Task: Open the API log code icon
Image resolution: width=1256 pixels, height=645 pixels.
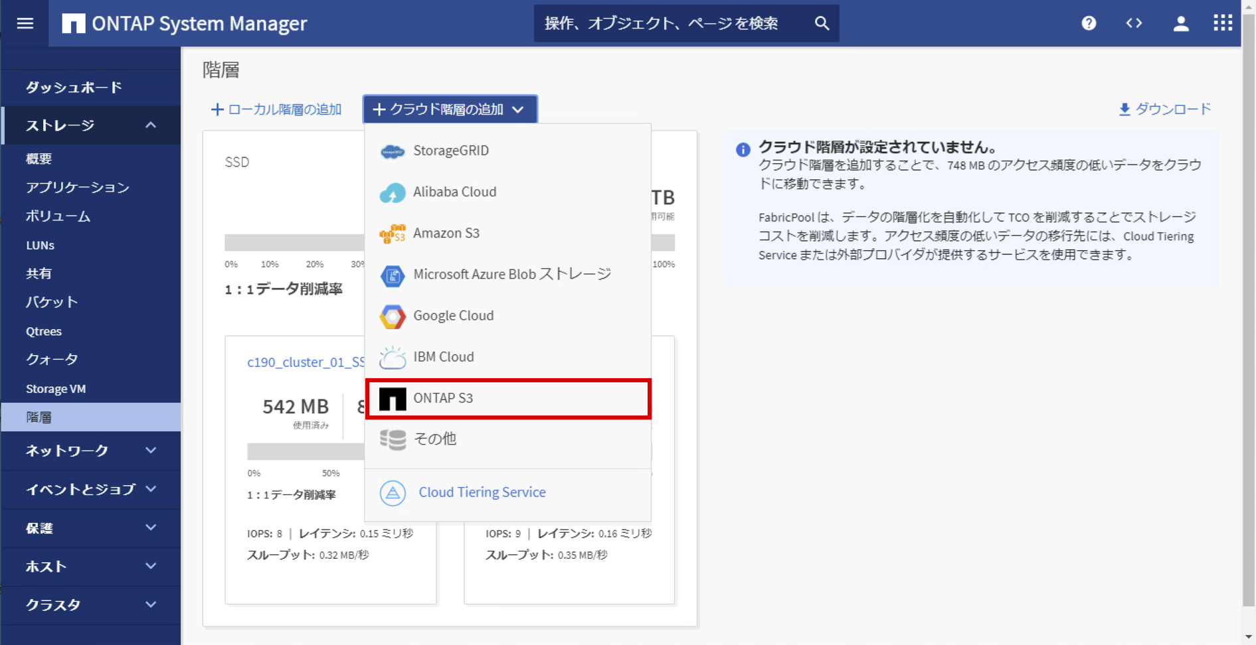Action: tap(1134, 23)
